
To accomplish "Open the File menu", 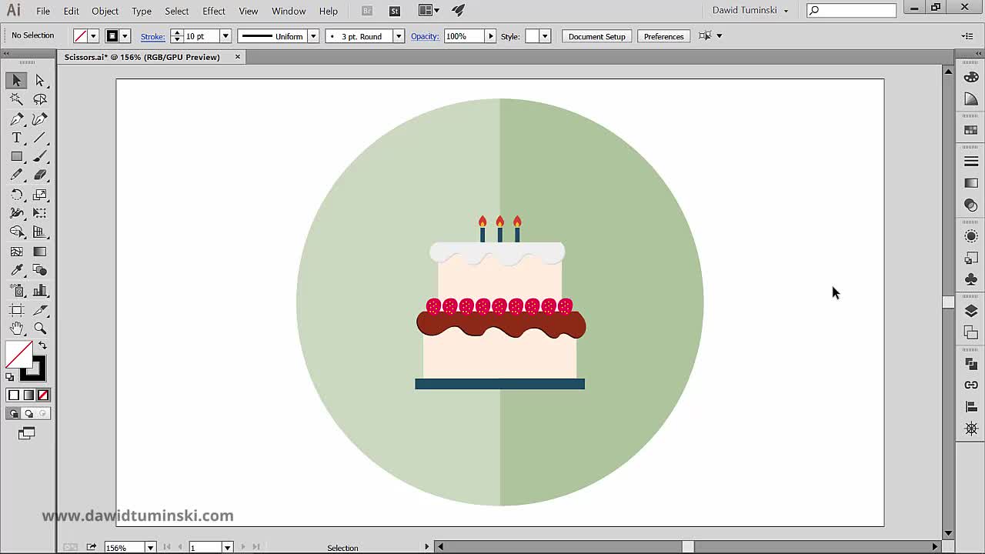I will pos(43,11).
